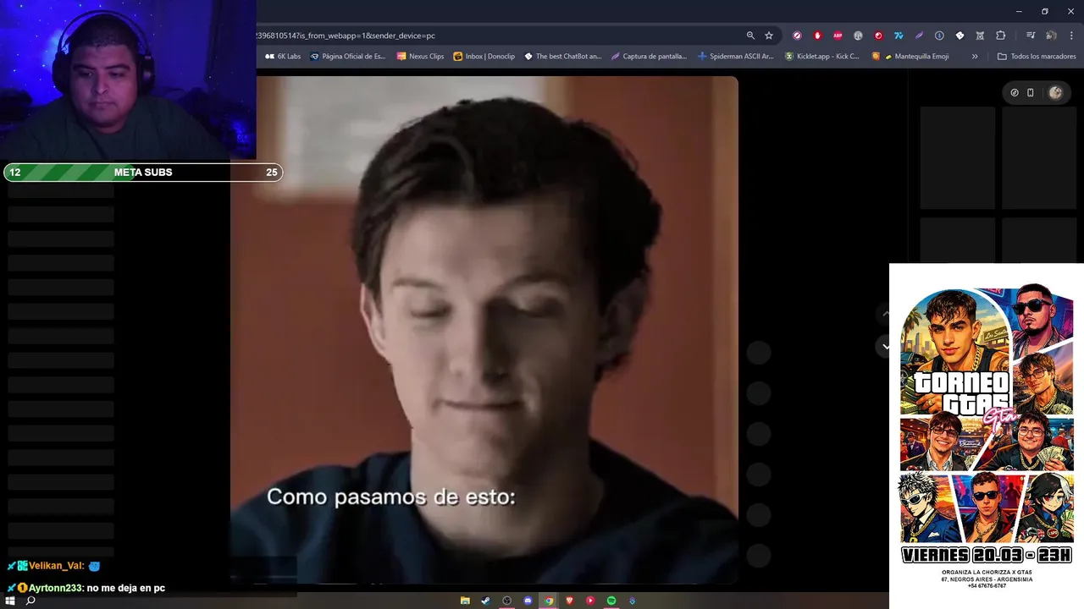The height and width of the screenshot is (609, 1084).
Task: Open Brave browser from the taskbar
Action: point(570,601)
